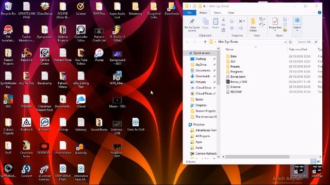
Task: Click the horizontal scrollbar in file list
Action: [257, 157]
